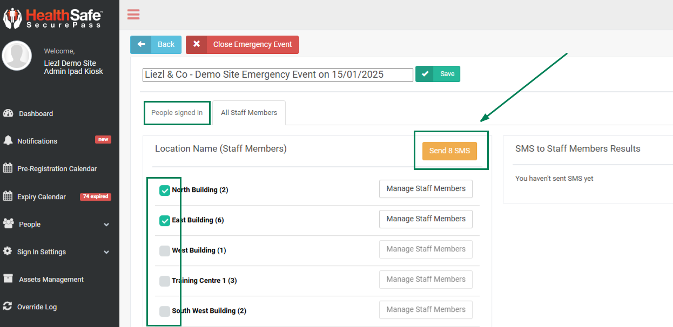The image size is (673, 327).
Task: Switch to the People signed in tab
Action: pos(177,113)
